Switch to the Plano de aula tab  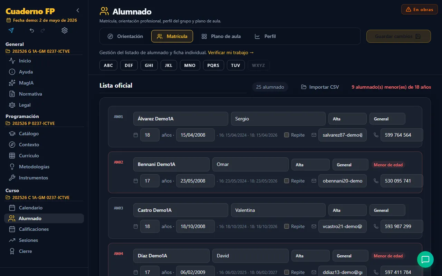[221, 36]
